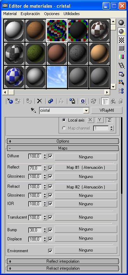This screenshot has width=128, height=275.
Task: Expand the Reflect interpolation rollout
Action: (63, 261)
